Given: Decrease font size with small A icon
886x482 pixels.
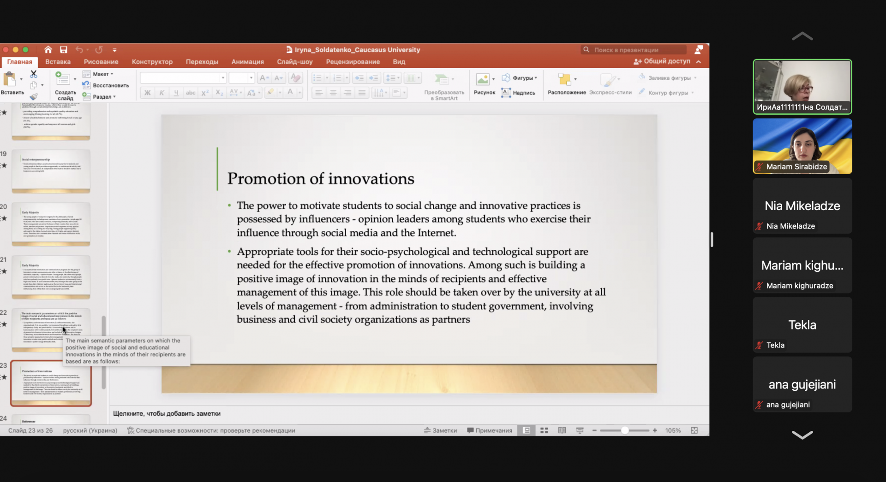Looking at the screenshot, I should (278, 78).
